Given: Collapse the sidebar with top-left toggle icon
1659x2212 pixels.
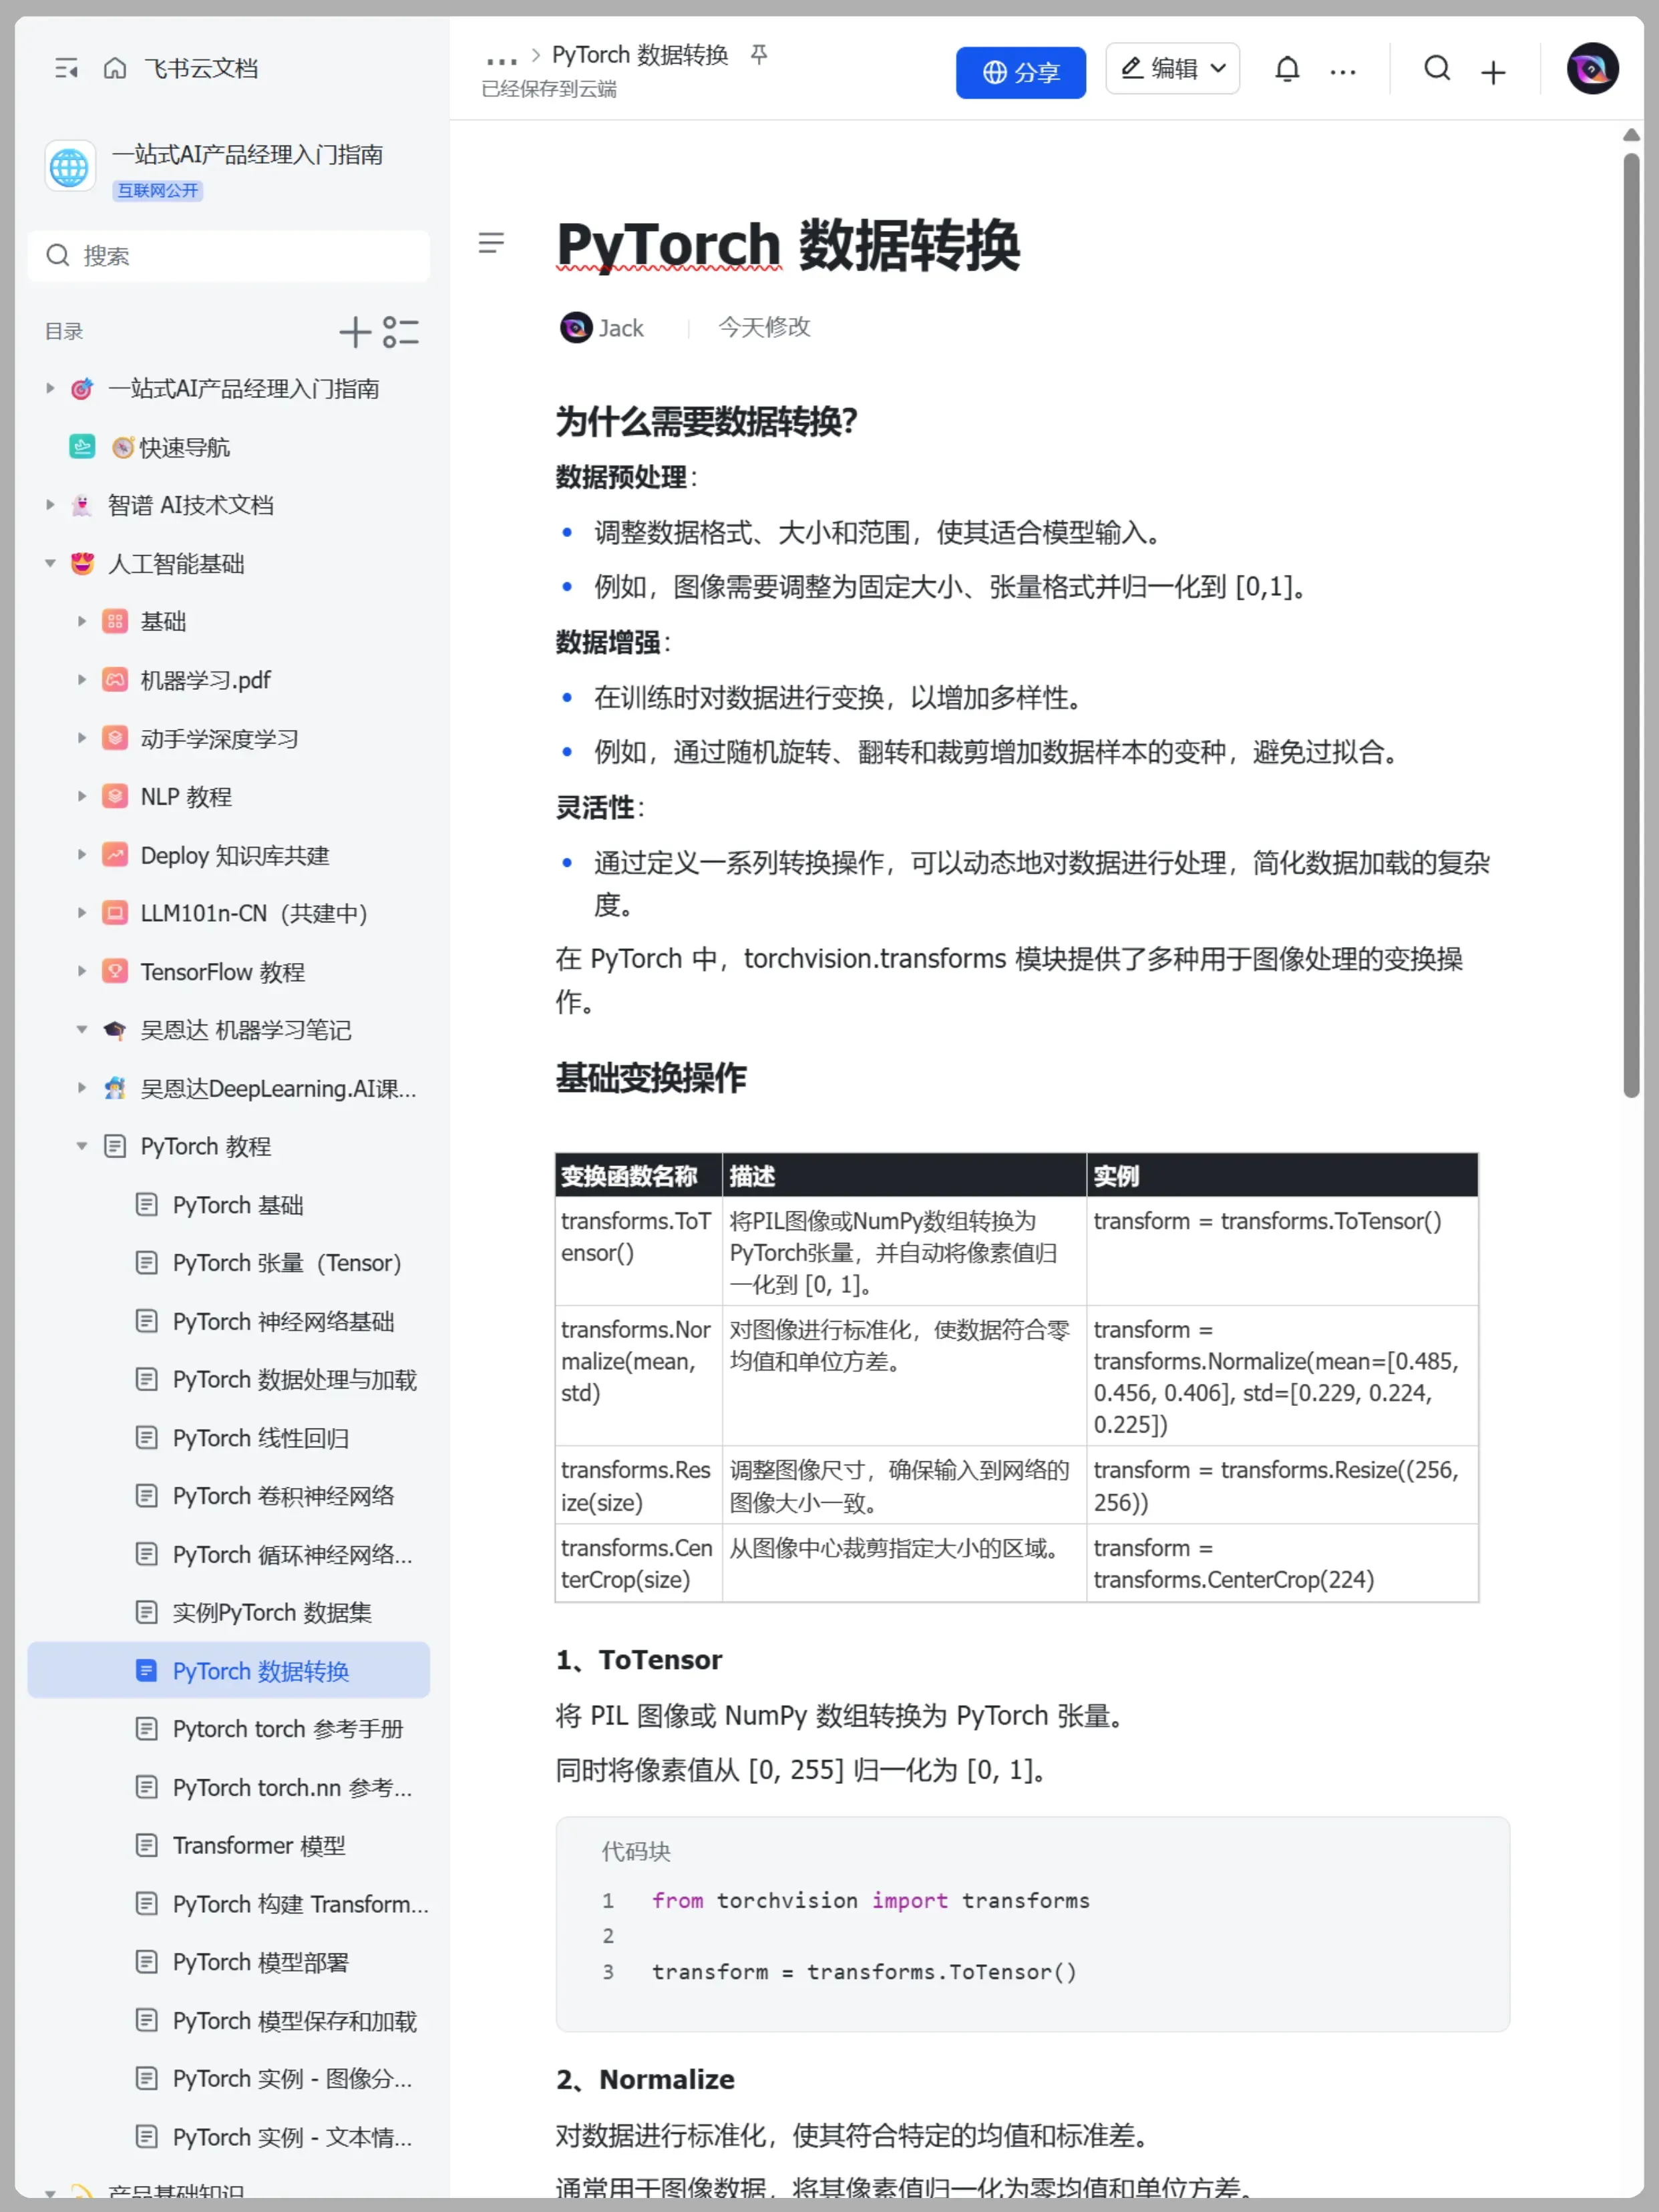Looking at the screenshot, I should [66, 68].
